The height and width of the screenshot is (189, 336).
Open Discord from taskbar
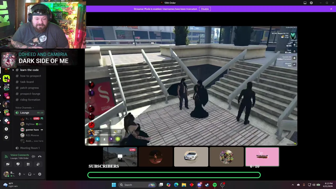199,185
